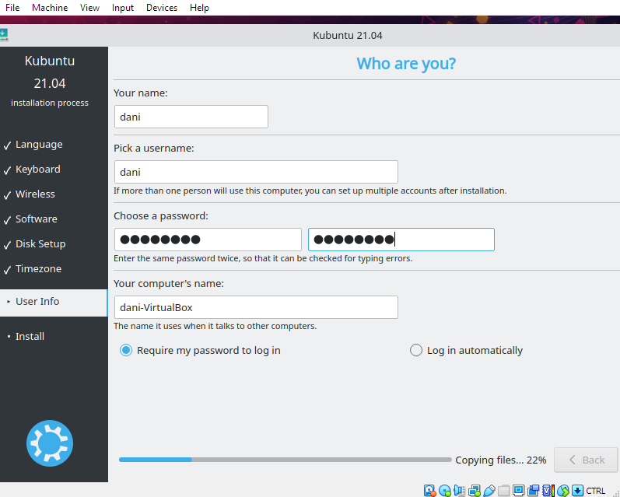Click the Kubuntu 21.04 window title
This screenshot has height=497, width=620.
point(348,36)
